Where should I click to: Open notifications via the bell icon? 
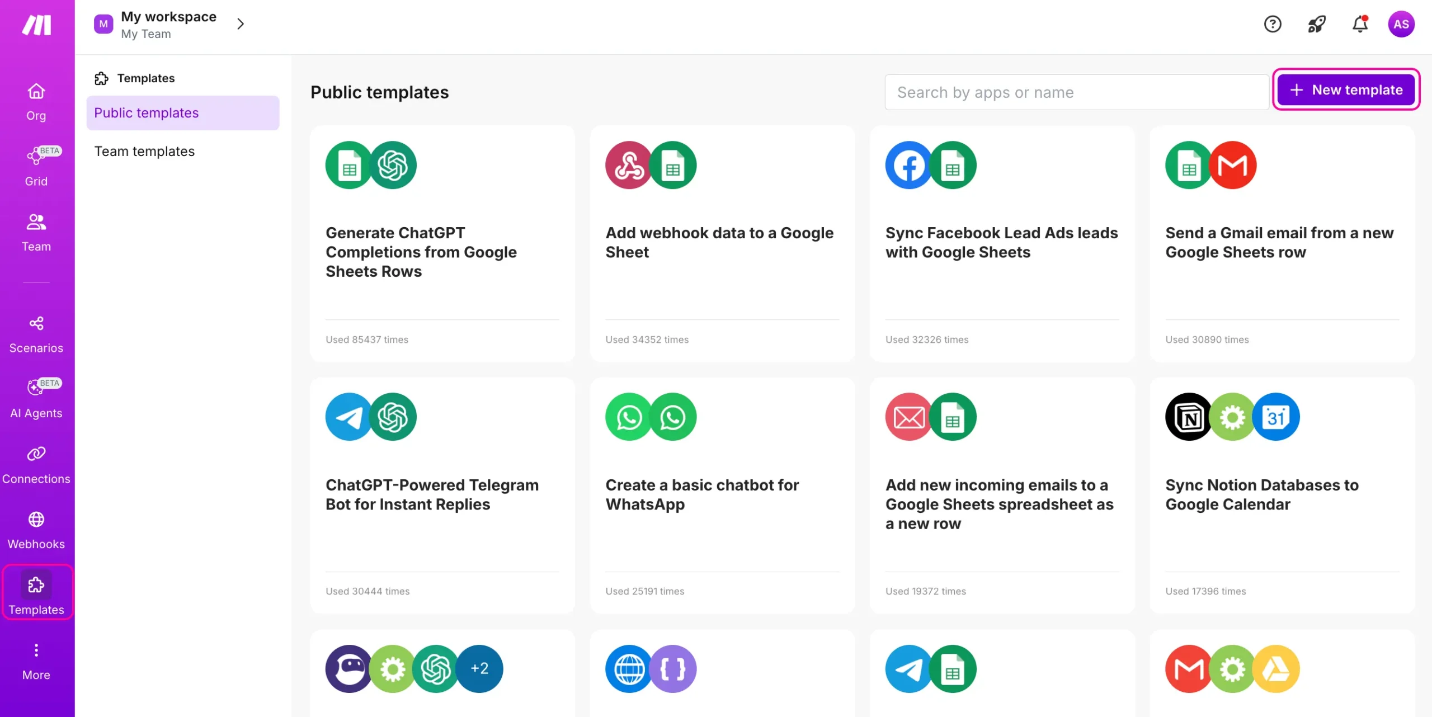1359,24
